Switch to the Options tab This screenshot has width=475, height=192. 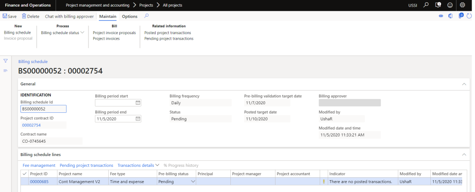coord(130,17)
